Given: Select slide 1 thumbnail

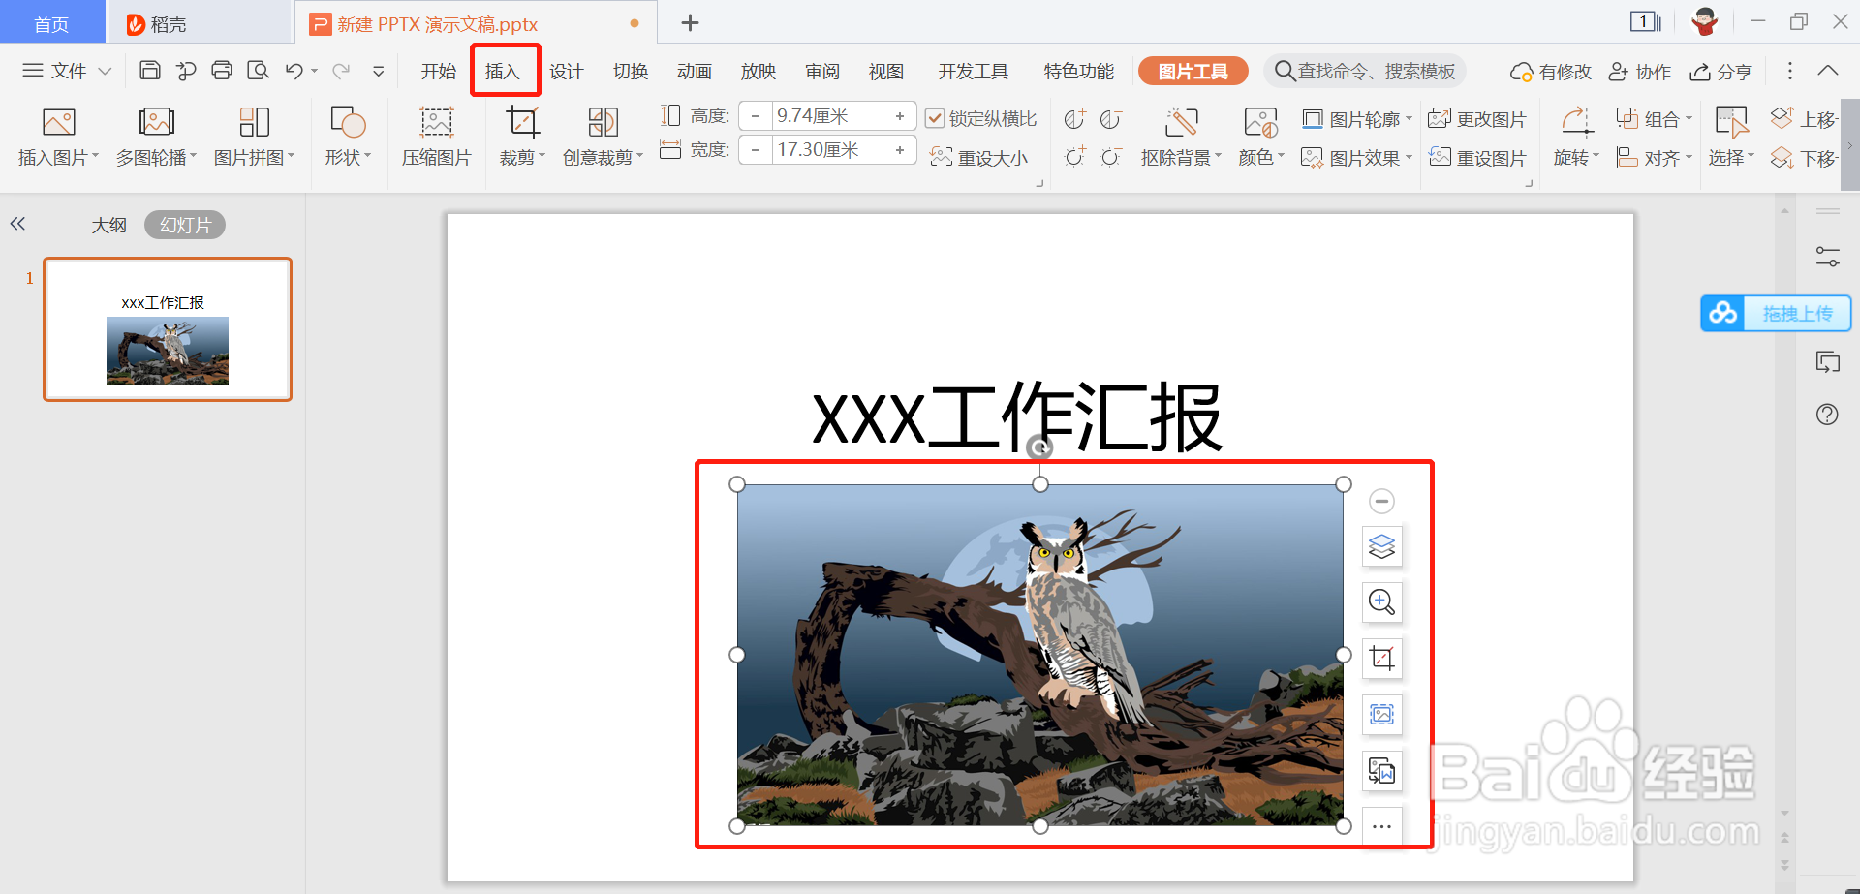Looking at the screenshot, I should click(x=168, y=329).
